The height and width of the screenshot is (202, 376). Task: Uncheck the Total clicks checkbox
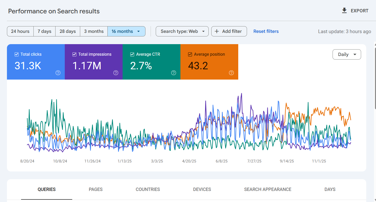point(16,54)
